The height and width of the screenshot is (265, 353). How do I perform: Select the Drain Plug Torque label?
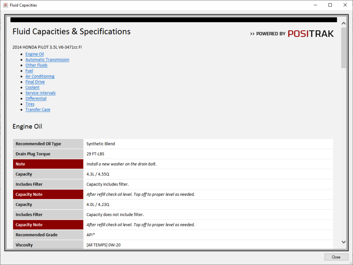33,154
